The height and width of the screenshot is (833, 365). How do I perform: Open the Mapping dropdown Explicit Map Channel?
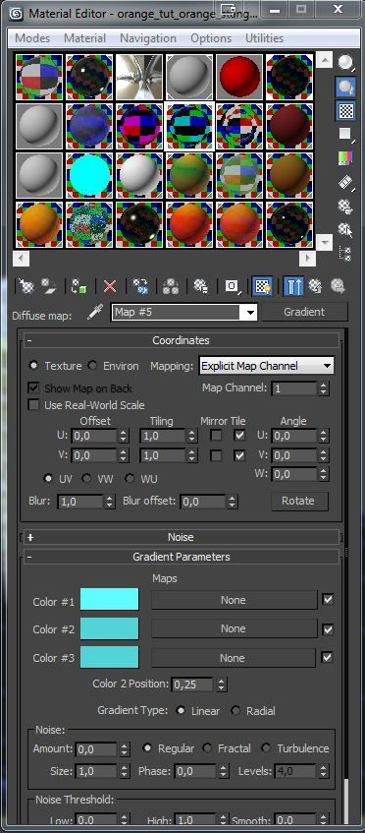point(266,366)
